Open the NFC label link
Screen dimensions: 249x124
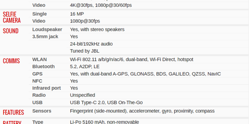click(x=37, y=81)
